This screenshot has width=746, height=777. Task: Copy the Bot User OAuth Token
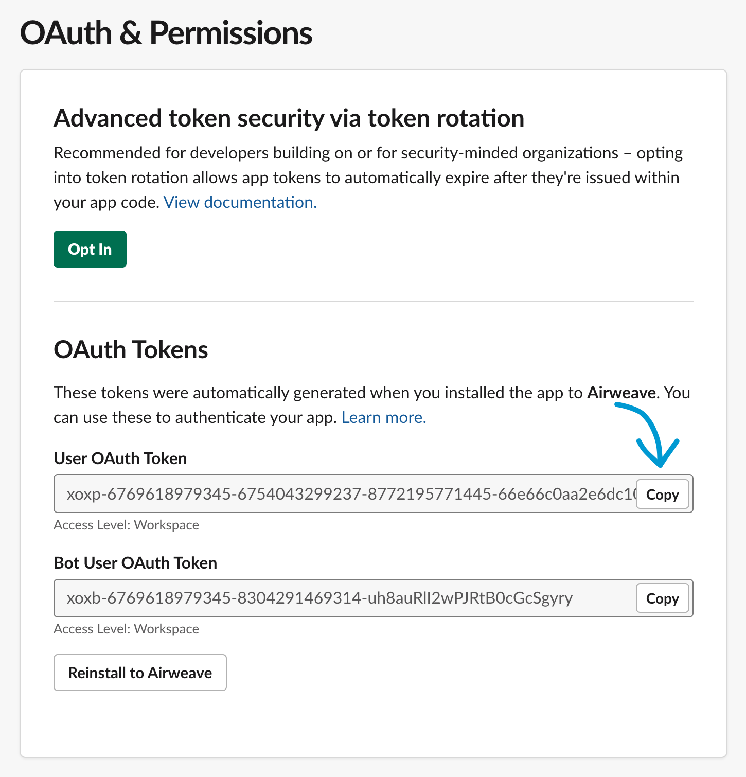pyautogui.click(x=662, y=598)
